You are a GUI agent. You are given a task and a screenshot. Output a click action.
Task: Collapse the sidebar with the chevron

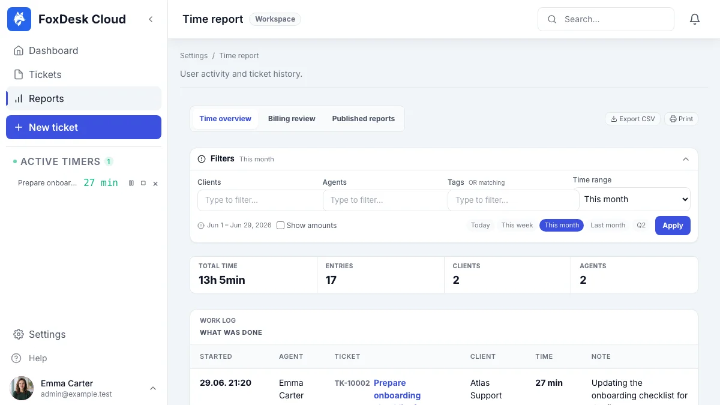click(151, 19)
